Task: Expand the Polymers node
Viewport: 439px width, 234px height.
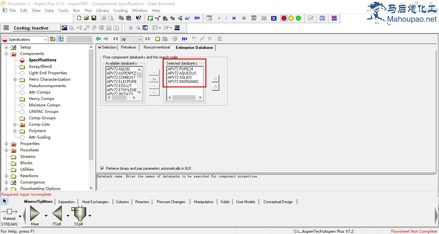Action: coord(15,131)
